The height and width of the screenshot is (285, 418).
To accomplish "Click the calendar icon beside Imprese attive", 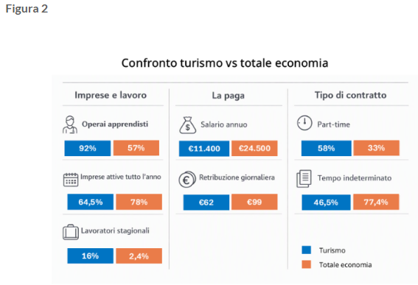I will point(71,179).
